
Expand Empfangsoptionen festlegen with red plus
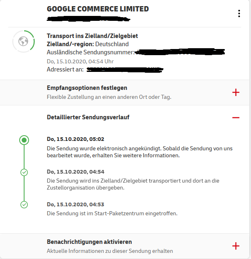[x=236, y=92]
